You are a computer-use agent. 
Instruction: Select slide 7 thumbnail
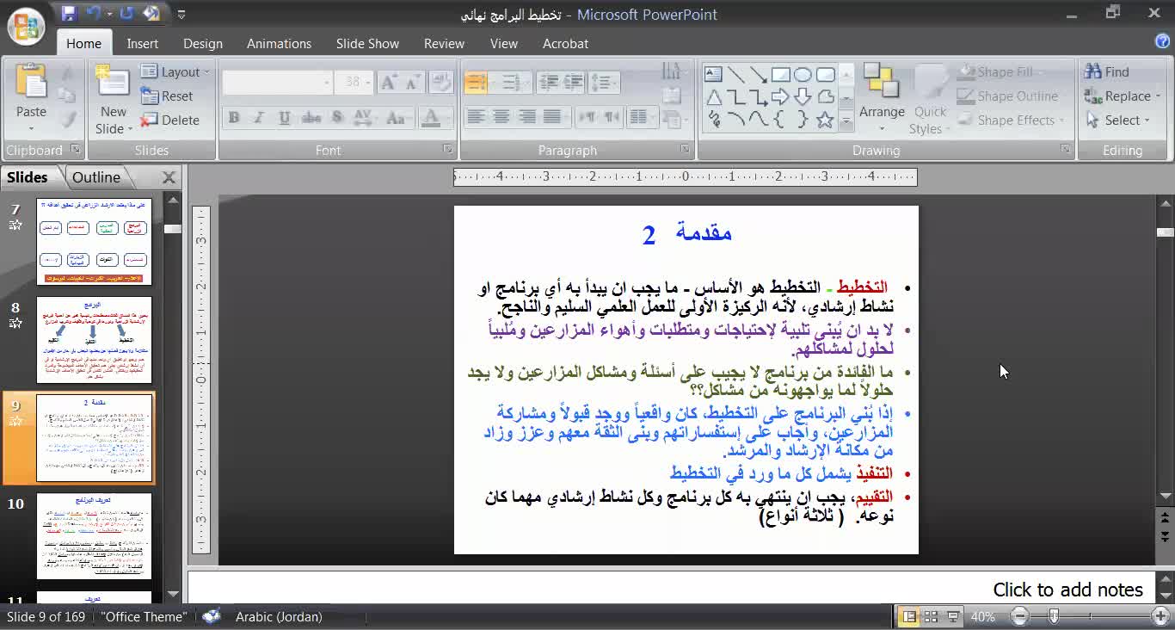(94, 242)
